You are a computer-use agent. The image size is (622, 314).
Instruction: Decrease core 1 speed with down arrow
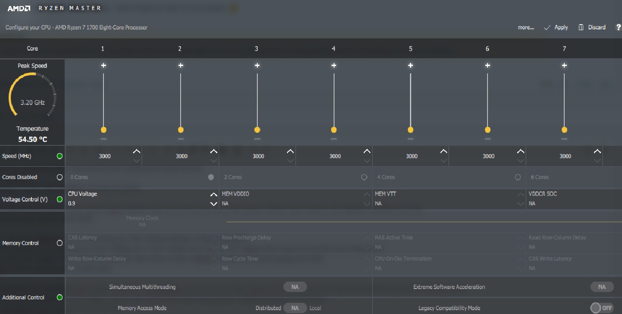[x=137, y=161]
